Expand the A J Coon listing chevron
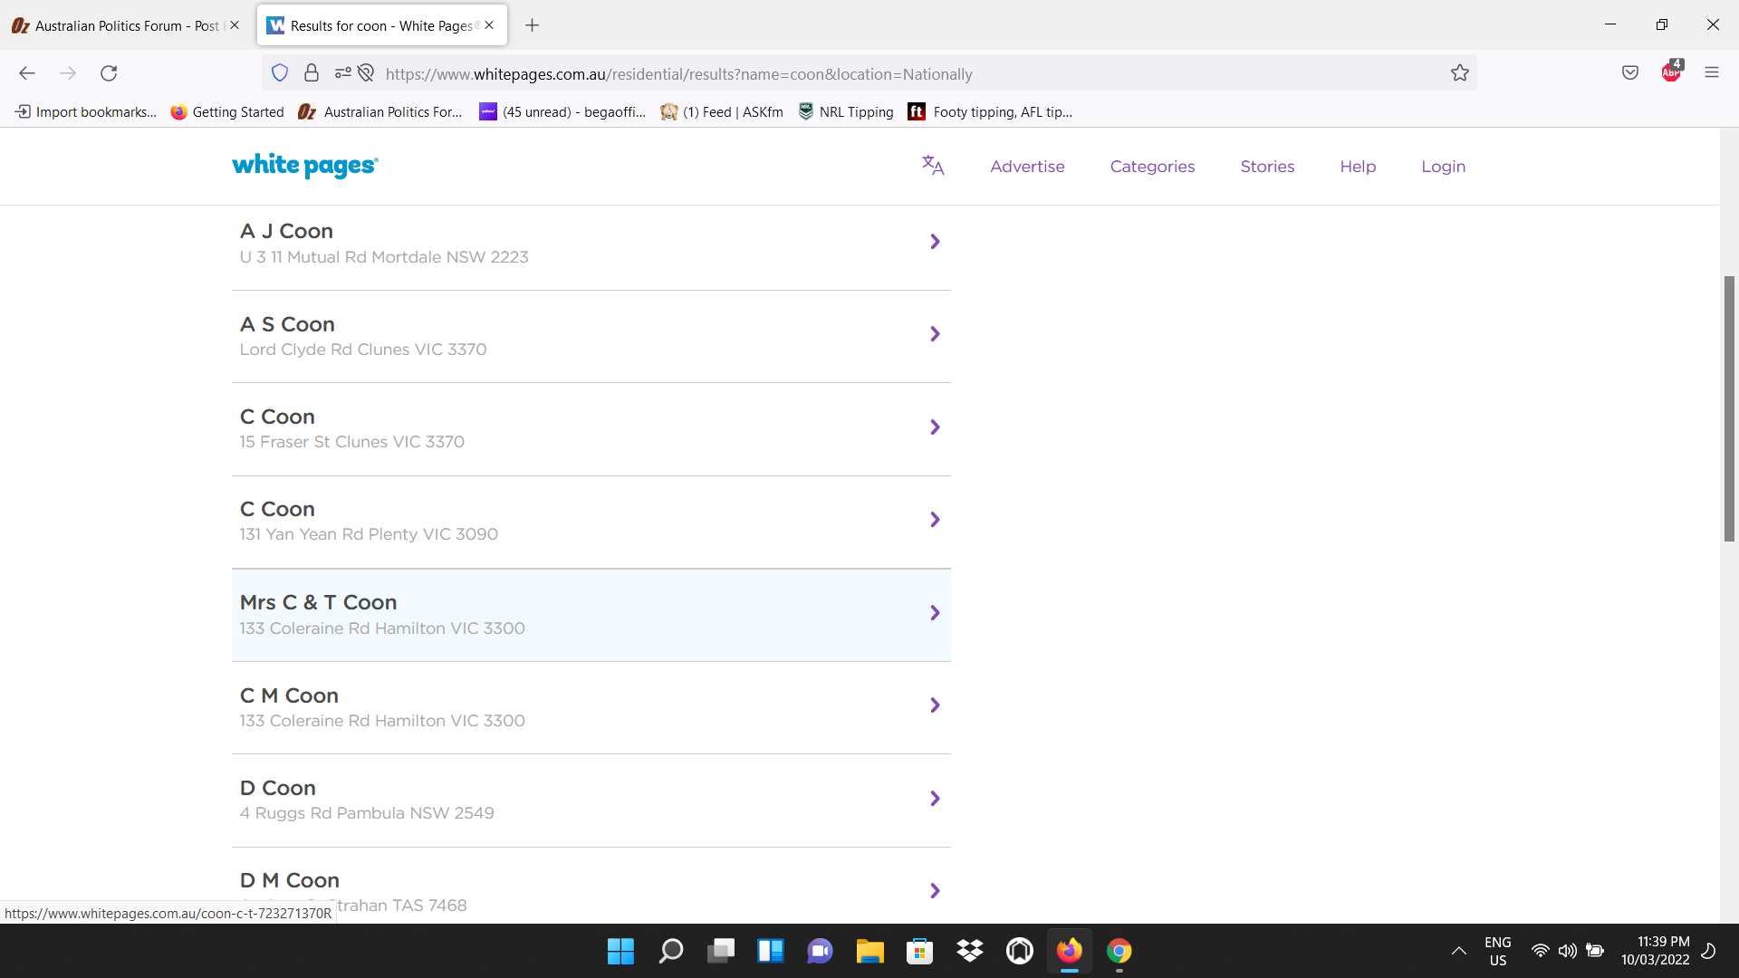Image resolution: width=1739 pixels, height=978 pixels. point(935,242)
